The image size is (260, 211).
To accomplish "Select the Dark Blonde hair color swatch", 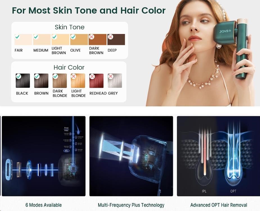I will [60, 81].
